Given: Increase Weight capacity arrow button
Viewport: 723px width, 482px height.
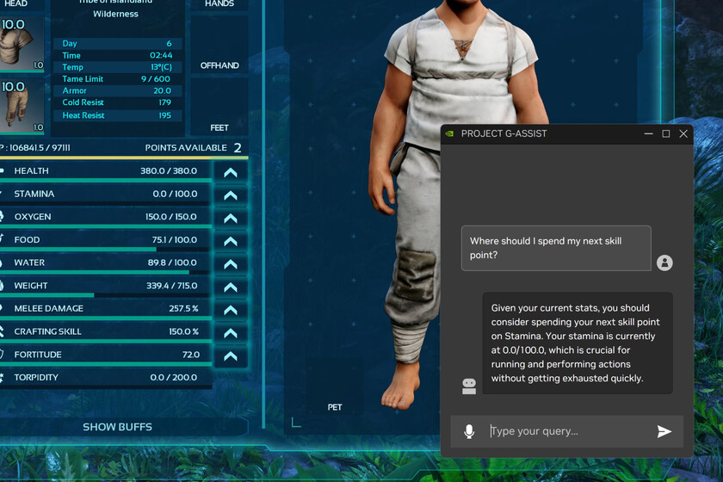Looking at the screenshot, I should pyautogui.click(x=230, y=287).
